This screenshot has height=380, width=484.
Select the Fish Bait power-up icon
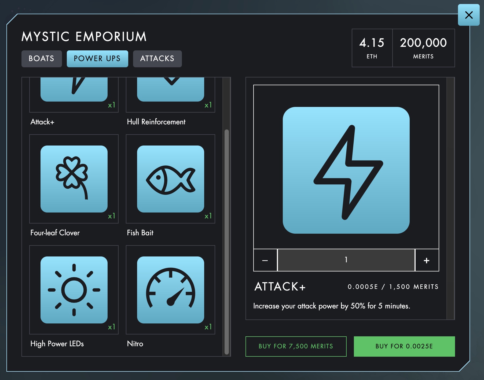170,179
